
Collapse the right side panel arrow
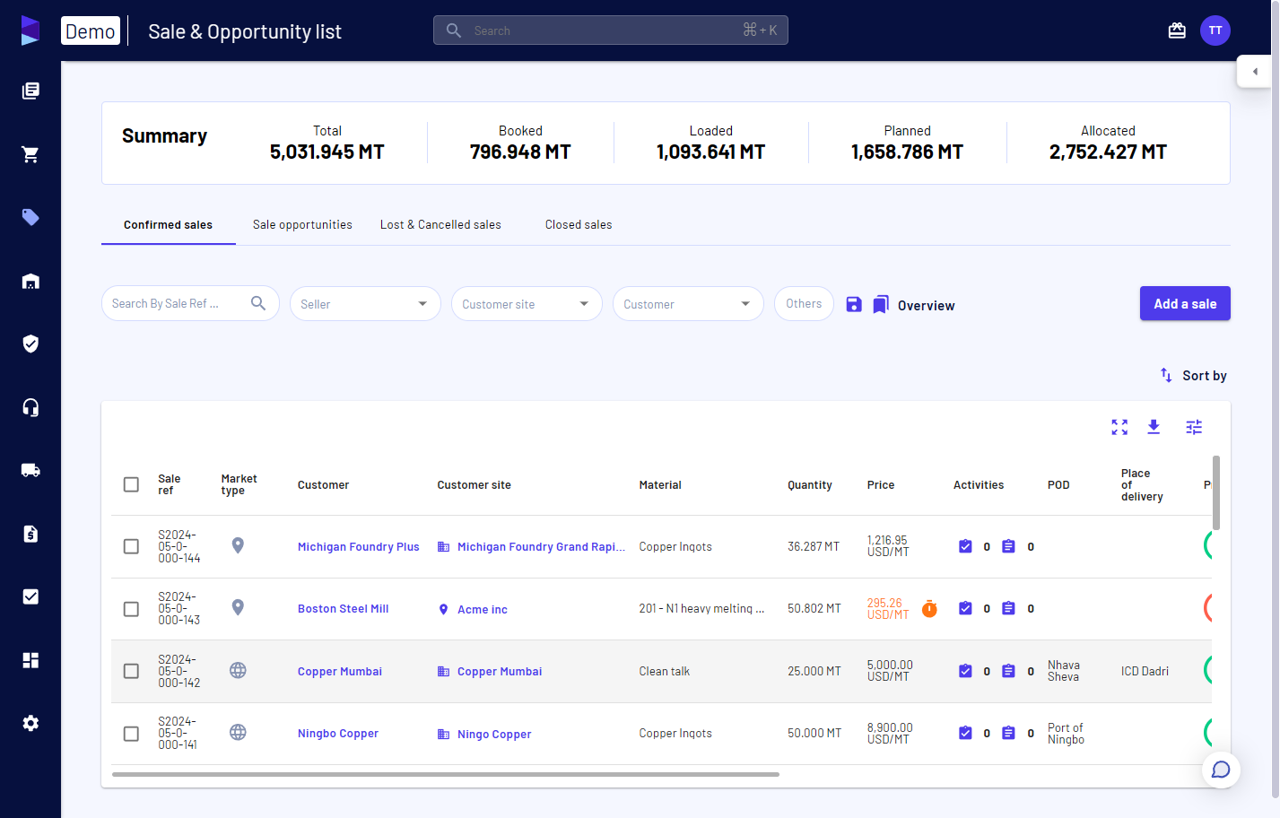point(1254,72)
